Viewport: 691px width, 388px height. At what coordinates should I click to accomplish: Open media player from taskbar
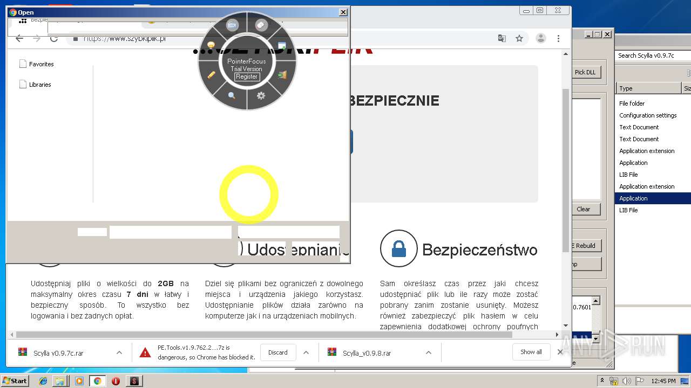[79, 381]
